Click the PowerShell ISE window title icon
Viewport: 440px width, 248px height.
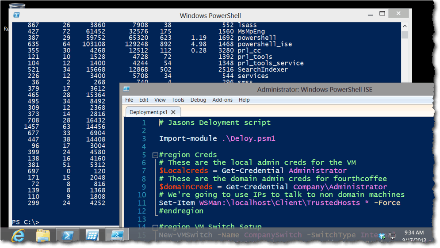tap(126, 89)
